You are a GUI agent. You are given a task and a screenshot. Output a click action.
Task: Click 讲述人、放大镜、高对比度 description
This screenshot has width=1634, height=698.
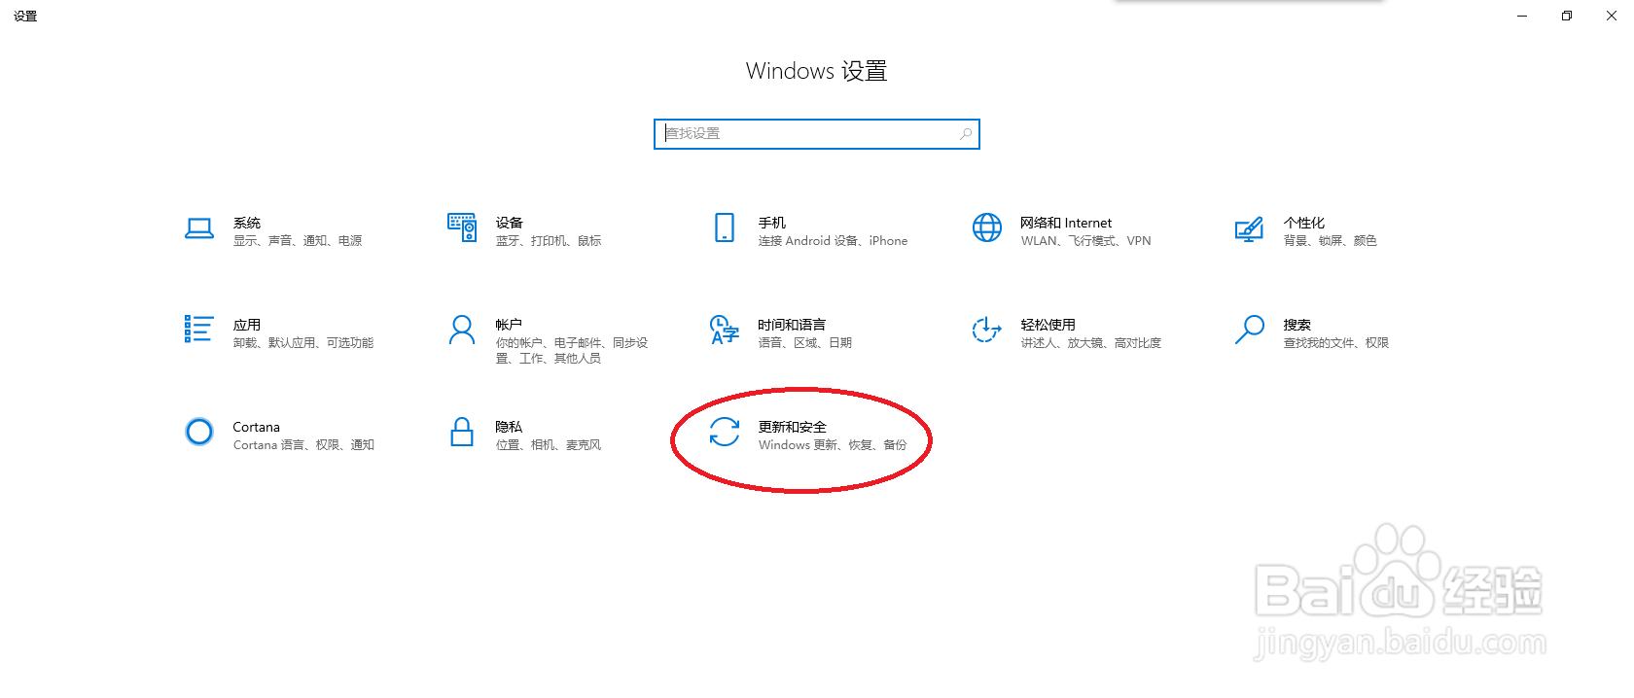pyautogui.click(x=1091, y=343)
